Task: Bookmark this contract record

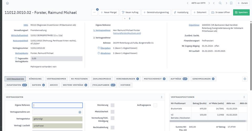Action: point(231,3)
